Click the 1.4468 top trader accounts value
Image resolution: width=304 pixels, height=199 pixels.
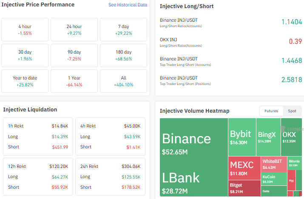tap(292, 60)
